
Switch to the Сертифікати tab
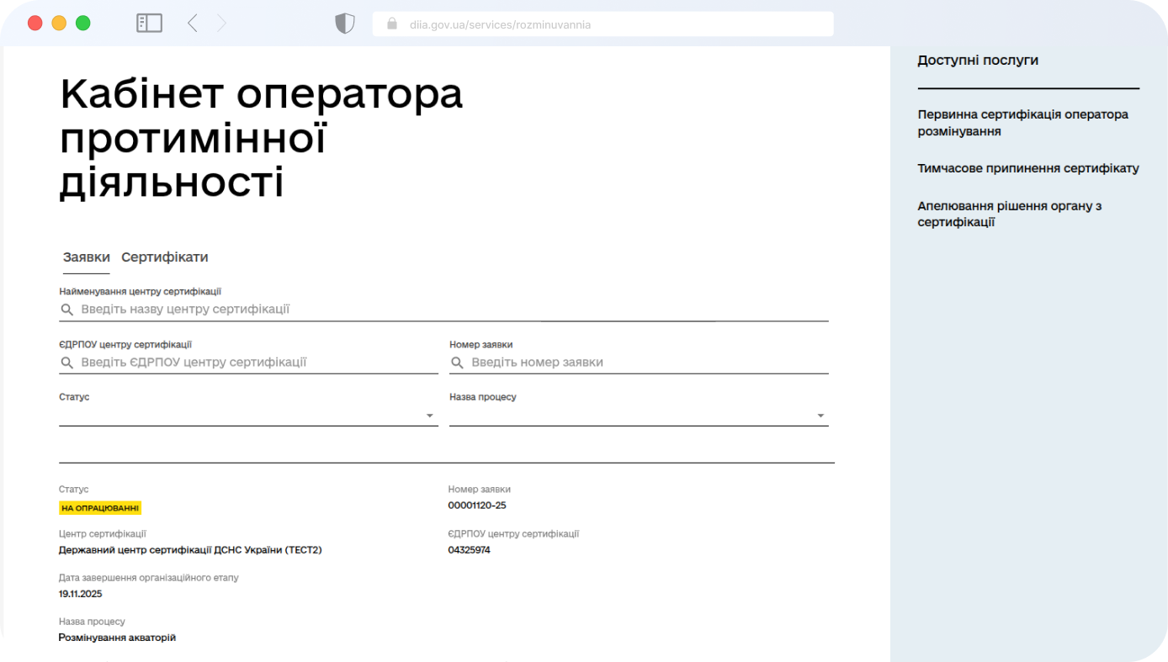164,257
